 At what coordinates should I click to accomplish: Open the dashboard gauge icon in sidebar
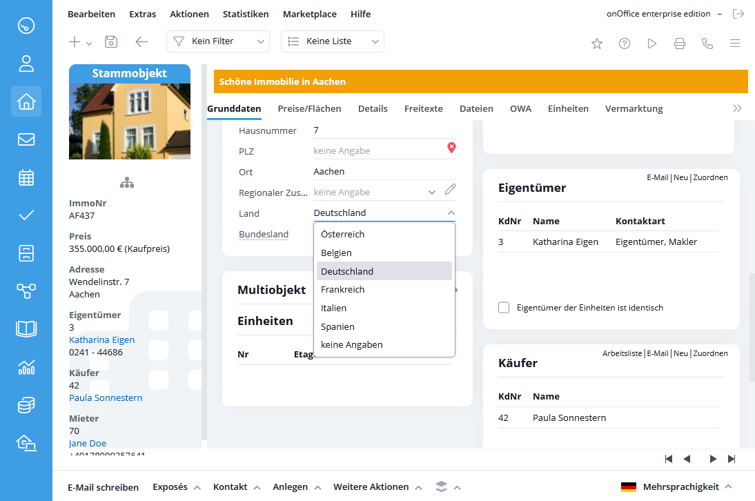(x=26, y=26)
